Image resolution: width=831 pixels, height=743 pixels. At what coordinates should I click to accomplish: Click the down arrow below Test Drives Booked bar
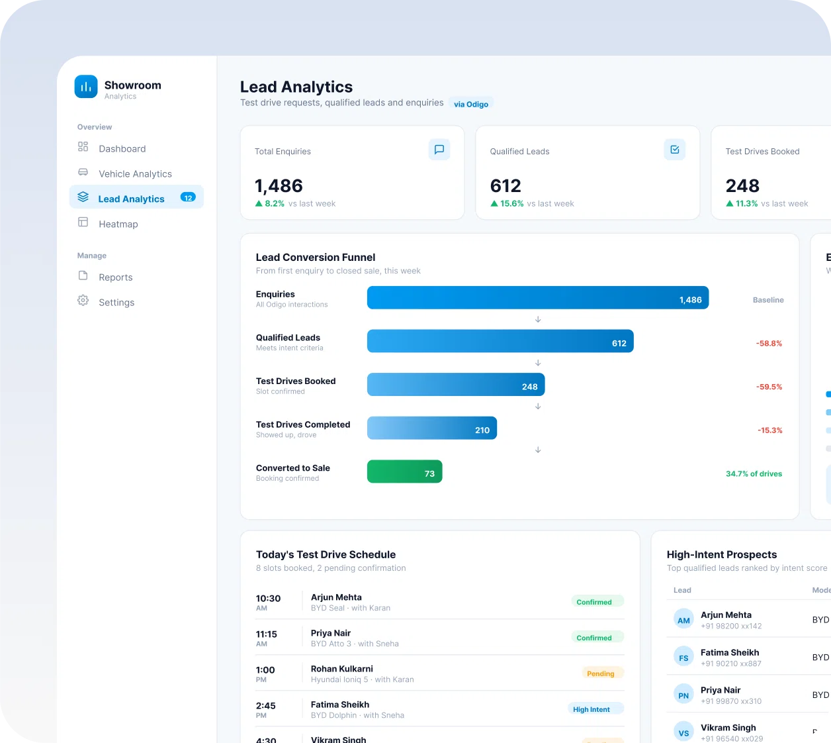(x=538, y=406)
